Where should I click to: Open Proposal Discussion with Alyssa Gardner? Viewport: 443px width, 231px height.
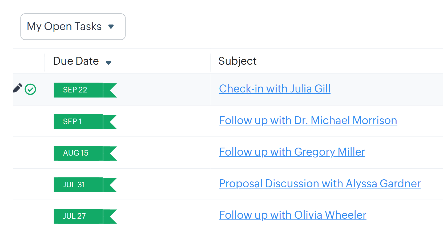(320, 184)
